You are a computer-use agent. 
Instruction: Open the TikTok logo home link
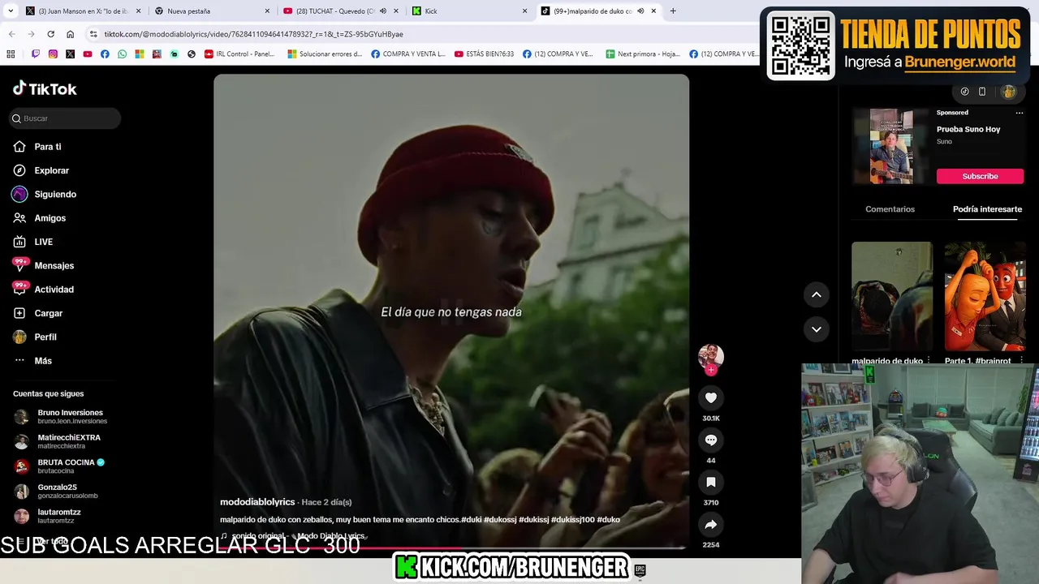click(45, 88)
